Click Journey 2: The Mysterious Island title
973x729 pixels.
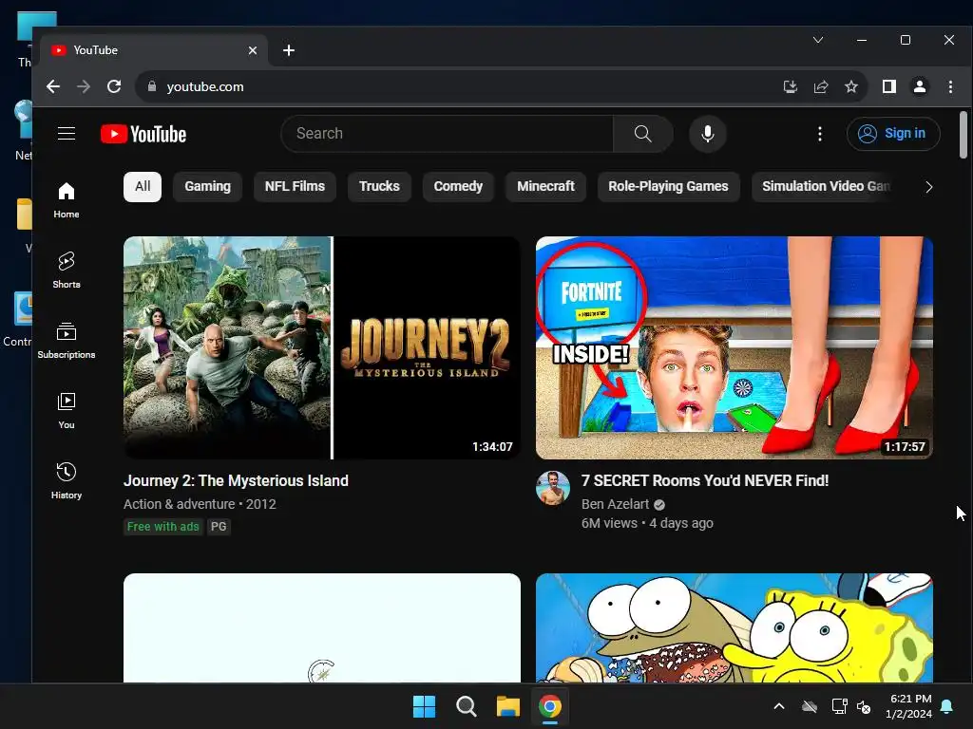point(236,481)
